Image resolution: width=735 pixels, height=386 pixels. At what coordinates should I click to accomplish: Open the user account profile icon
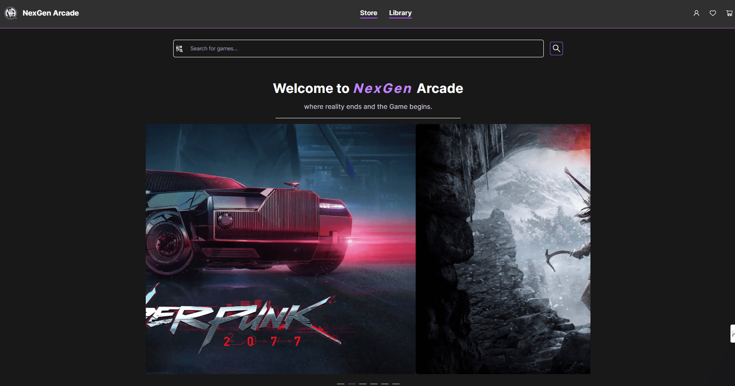pyautogui.click(x=696, y=13)
